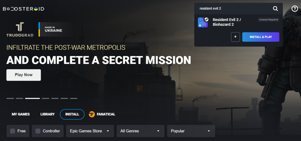This screenshot has width=301, height=141.
Task: Click the Install & Play button
Action: pyautogui.click(x=261, y=37)
